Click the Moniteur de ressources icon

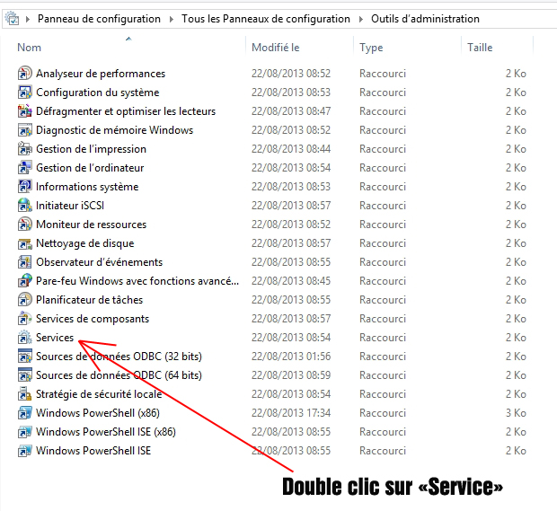25,225
